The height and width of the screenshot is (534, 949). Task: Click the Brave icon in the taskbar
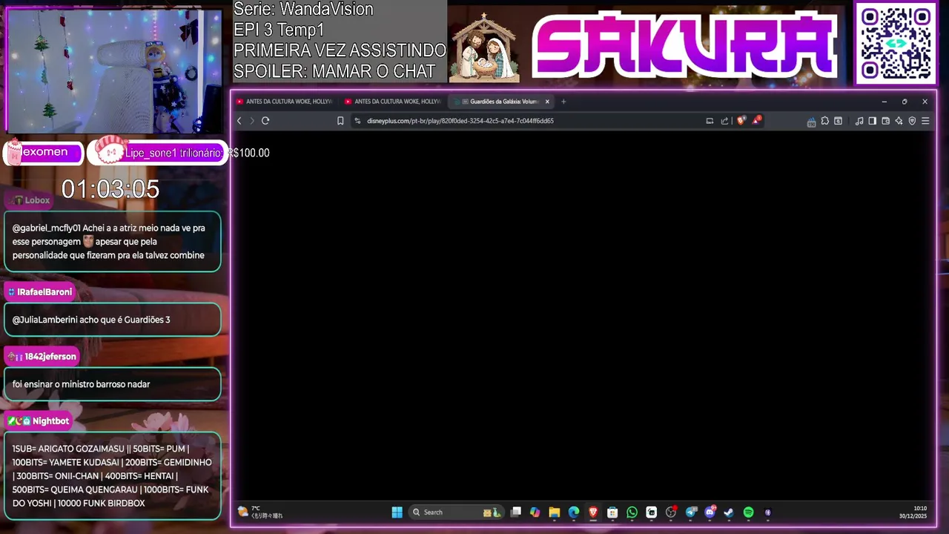tap(593, 512)
